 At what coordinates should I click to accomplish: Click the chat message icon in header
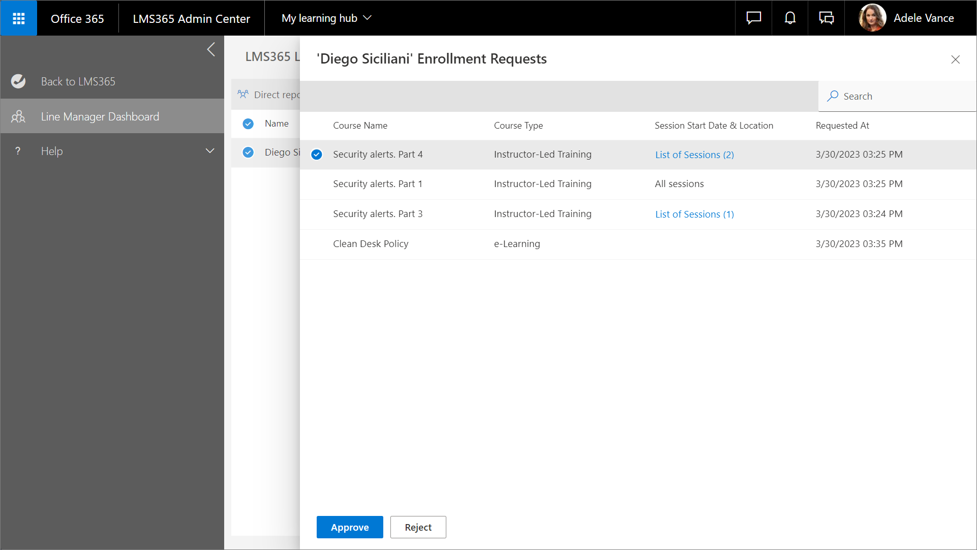(753, 18)
